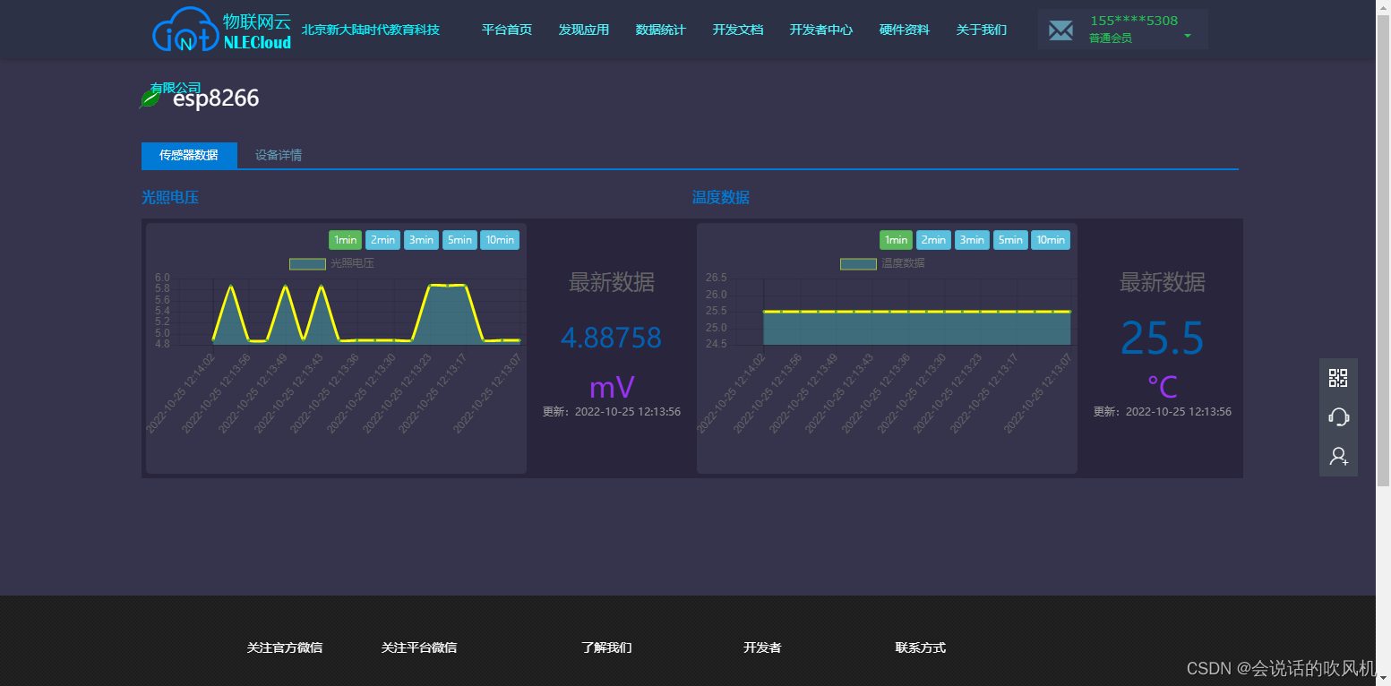
Task: Click the 北京新大陆时代教育科技 company text
Action: (x=371, y=30)
